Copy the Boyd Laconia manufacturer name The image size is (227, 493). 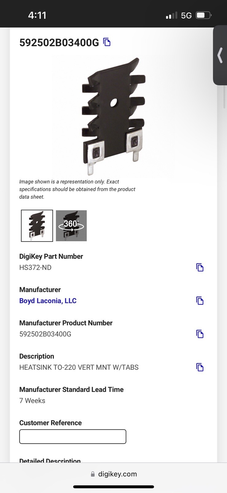pos(200,301)
